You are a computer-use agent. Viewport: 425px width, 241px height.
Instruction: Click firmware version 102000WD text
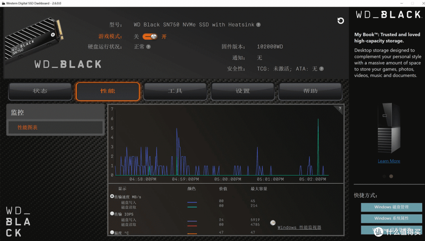(x=270, y=46)
